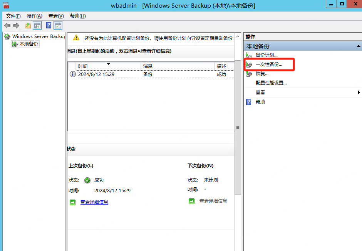The width and height of the screenshot is (362, 251).
Task: Click the 状态 section header
Action: point(71,149)
